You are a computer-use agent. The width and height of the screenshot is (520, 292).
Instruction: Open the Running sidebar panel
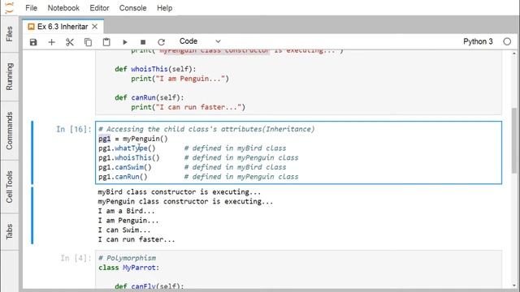point(9,76)
